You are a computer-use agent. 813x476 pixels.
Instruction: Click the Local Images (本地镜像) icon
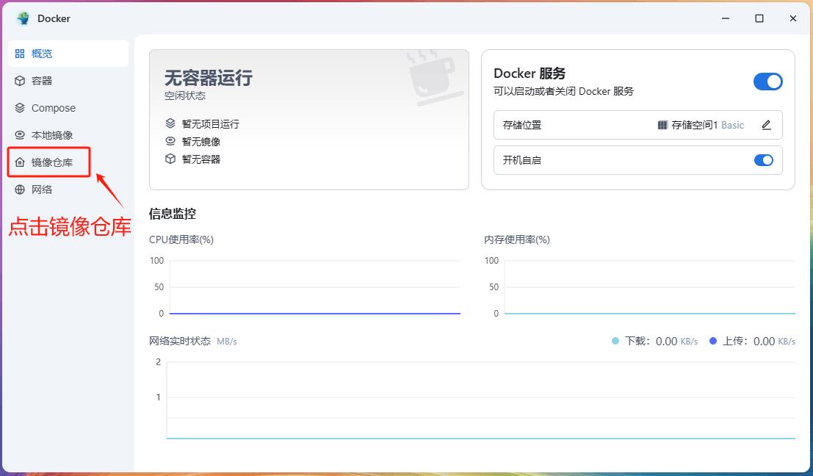coord(20,135)
